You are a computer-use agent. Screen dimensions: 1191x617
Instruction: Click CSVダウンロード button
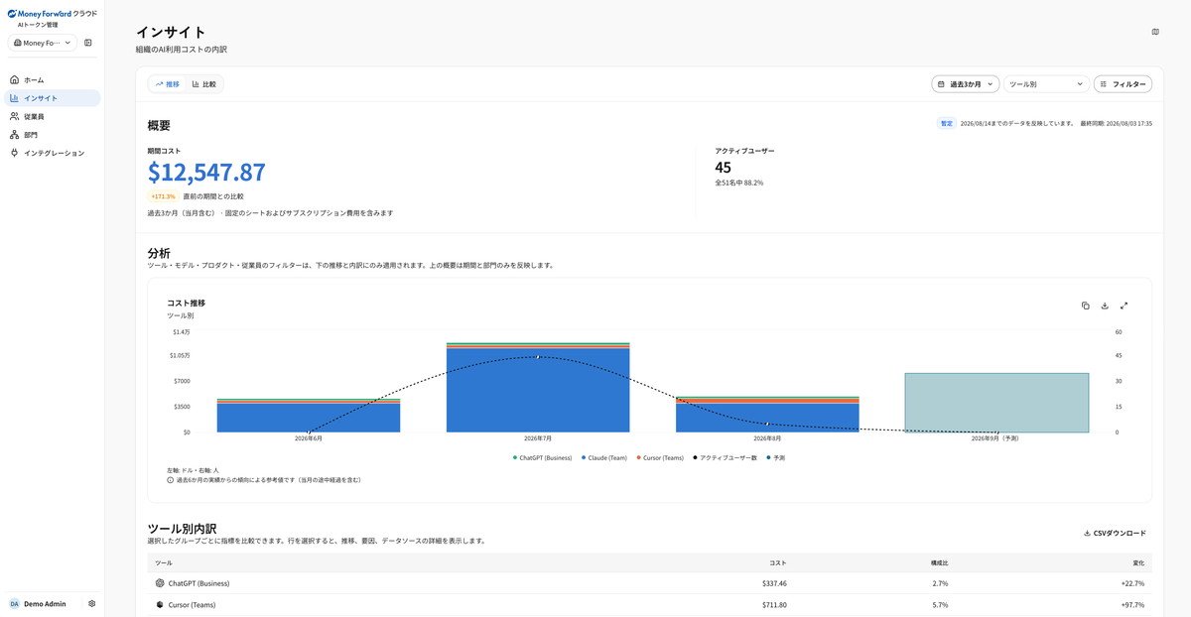[x=1115, y=533]
